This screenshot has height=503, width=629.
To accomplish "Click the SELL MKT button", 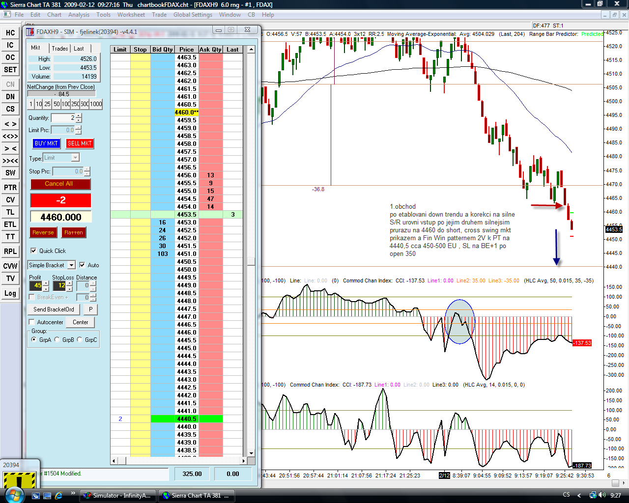I will pos(80,143).
